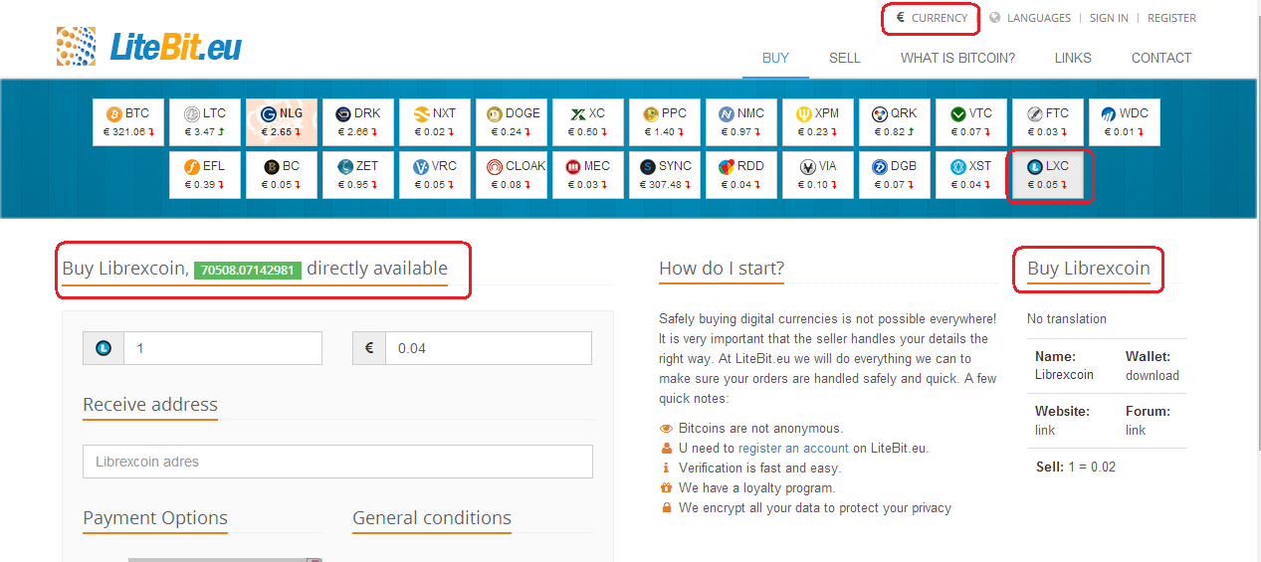Pick the MEC coin tile
The height and width of the screenshot is (562, 1261).
click(x=588, y=175)
